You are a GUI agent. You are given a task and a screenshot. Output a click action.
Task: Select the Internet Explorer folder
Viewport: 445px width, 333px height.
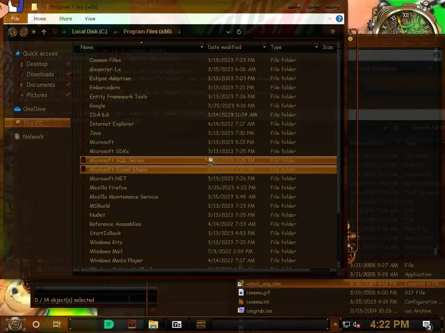coord(208,124)
